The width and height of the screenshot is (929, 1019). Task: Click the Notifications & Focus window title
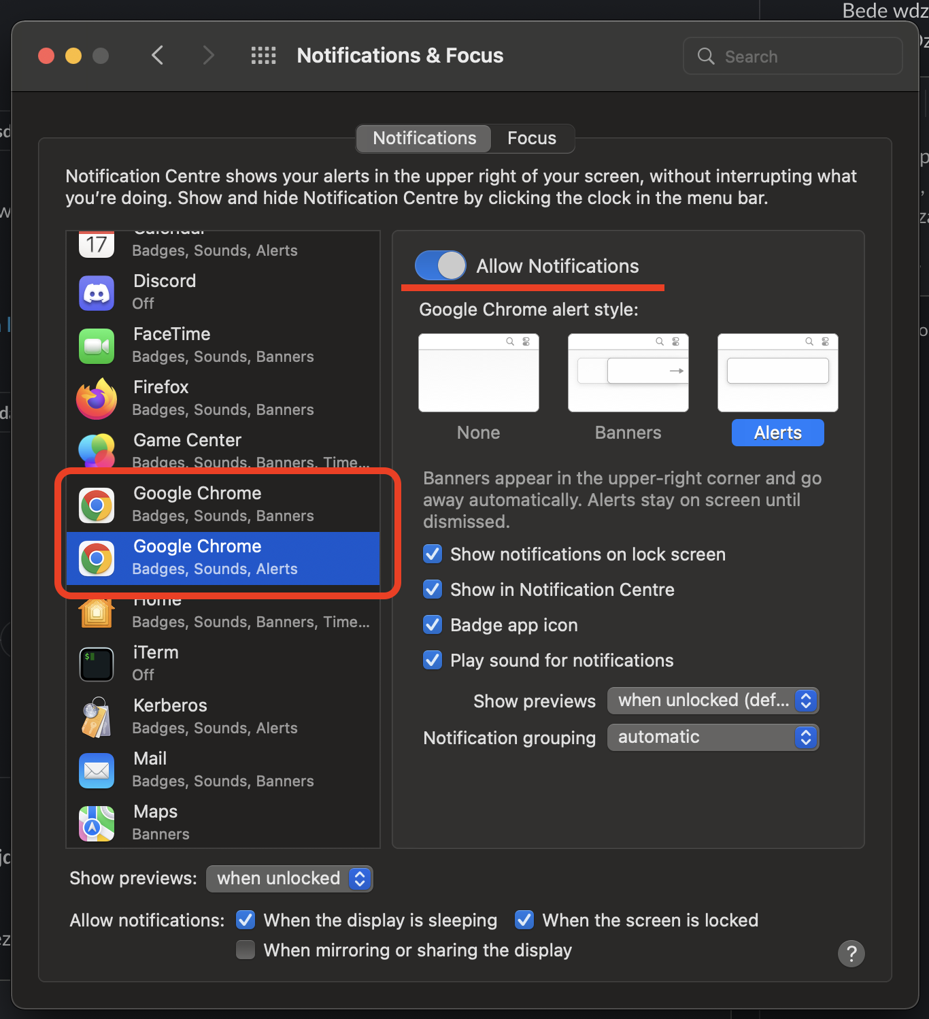click(401, 55)
